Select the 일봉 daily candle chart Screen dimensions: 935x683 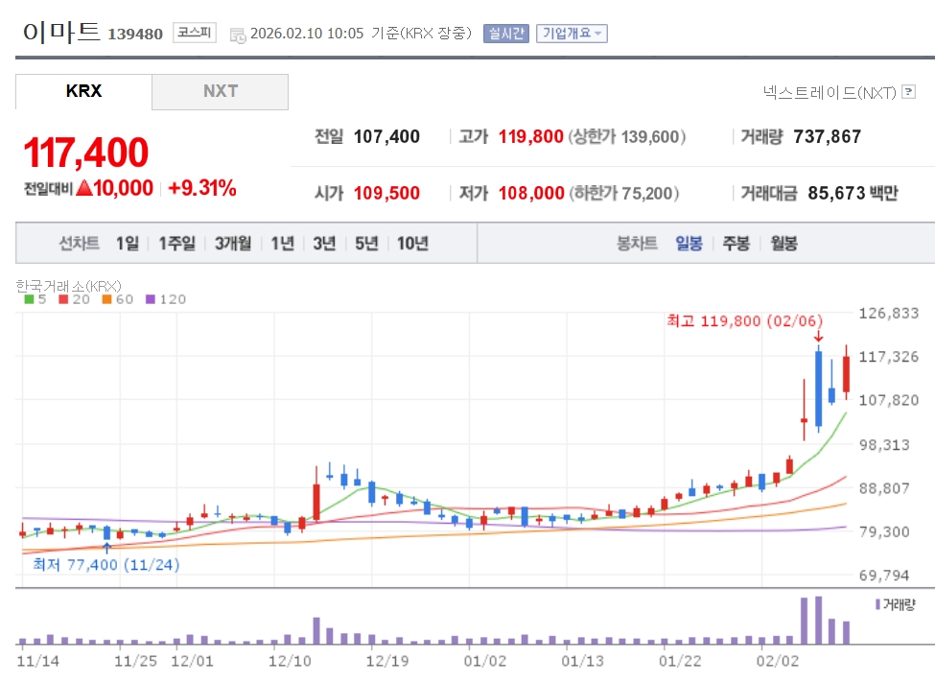click(689, 244)
